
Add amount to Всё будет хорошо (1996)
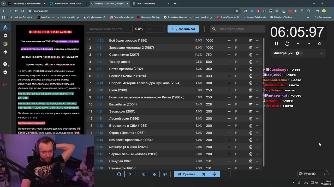tap(229, 41)
